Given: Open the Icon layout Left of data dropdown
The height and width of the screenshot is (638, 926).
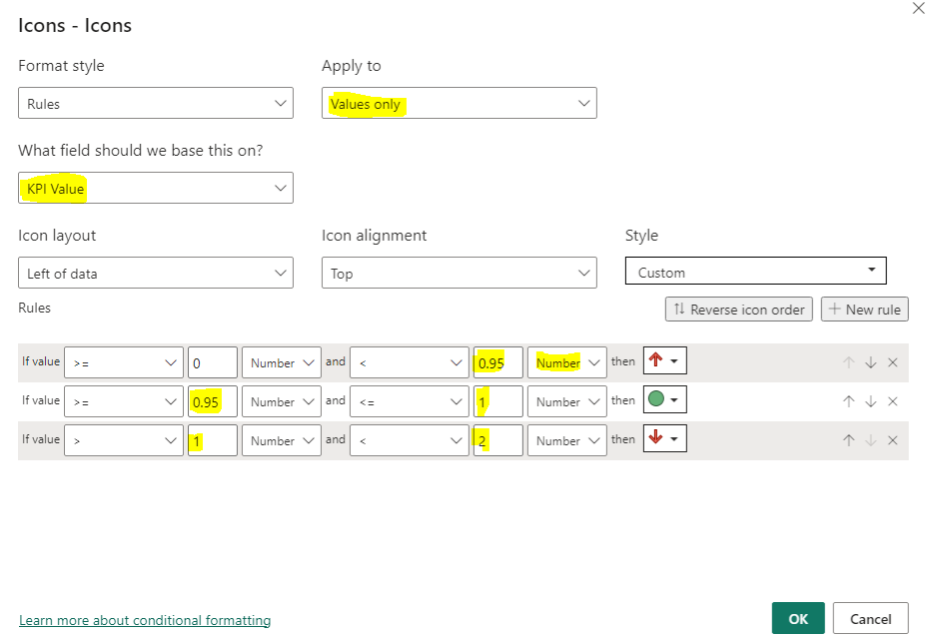Looking at the screenshot, I should click(x=155, y=274).
